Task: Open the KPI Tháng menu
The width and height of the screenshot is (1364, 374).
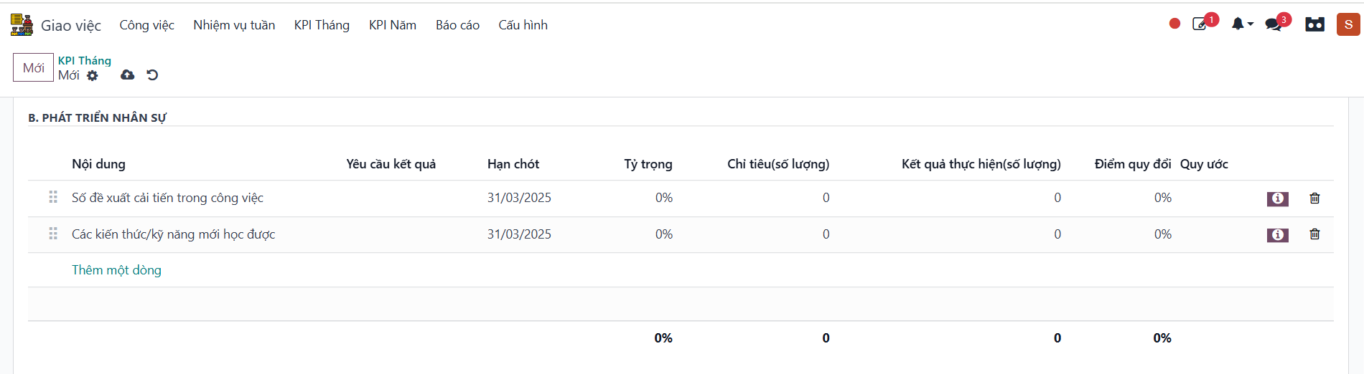Action: (x=322, y=25)
